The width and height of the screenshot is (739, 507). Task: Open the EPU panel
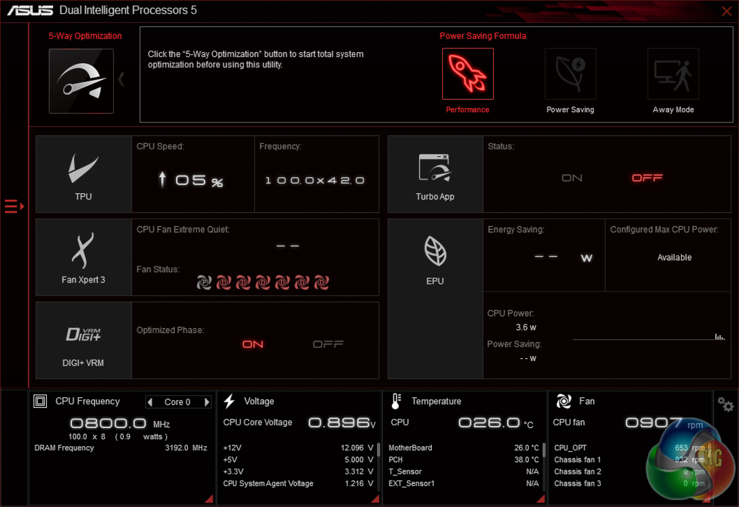[435, 257]
